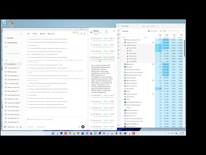Click the Windows Start button on taskbar
Image resolution: width=206 pixels, height=155 pixels.
tap(53, 133)
